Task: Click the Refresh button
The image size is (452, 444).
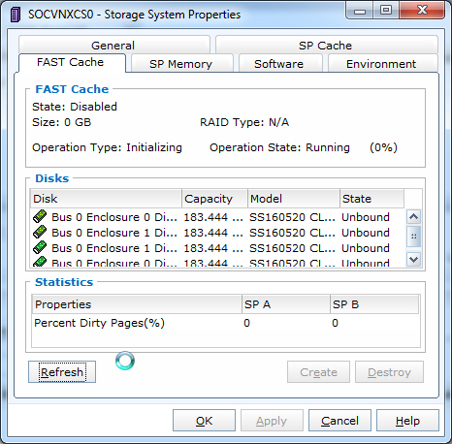Action: [x=62, y=372]
